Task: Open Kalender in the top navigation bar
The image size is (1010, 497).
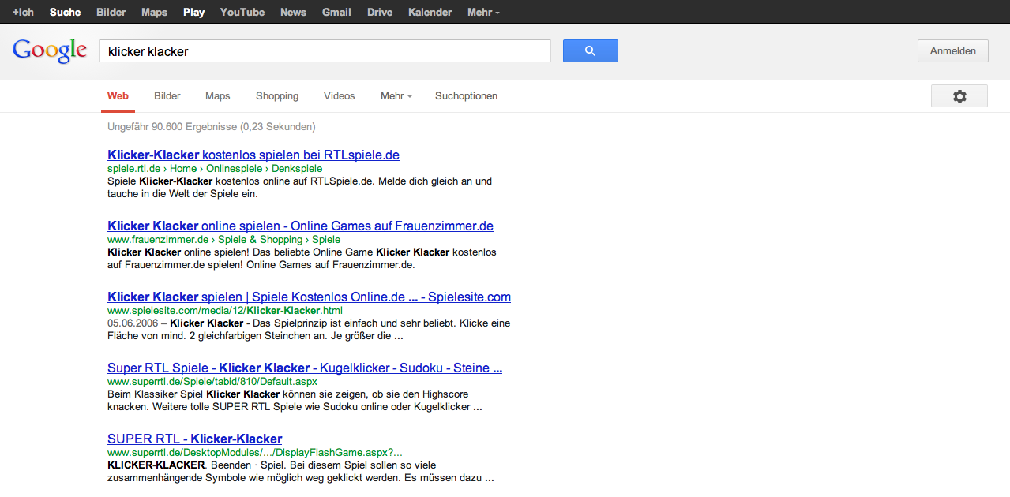Action: click(430, 12)
